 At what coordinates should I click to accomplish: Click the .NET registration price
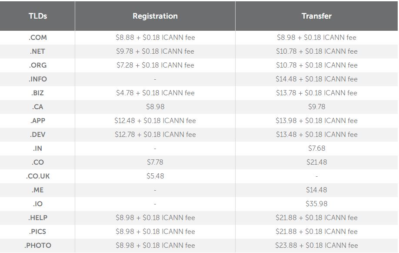point(155,51)
